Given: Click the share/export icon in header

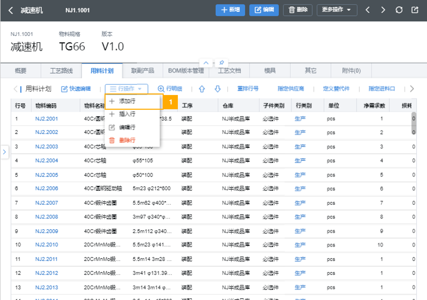Looking at the screenshot, I should pos(415,10).
